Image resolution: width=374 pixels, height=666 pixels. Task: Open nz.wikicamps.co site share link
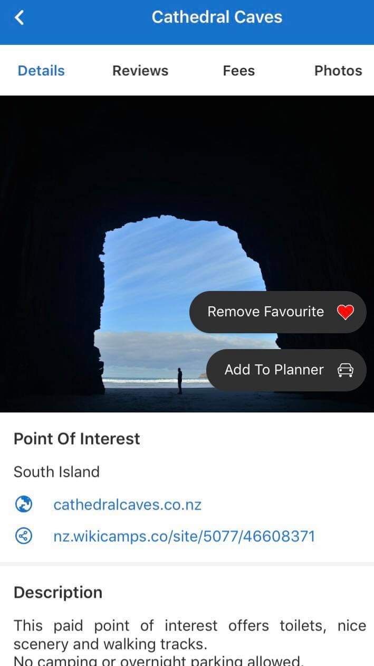(184, 537)
